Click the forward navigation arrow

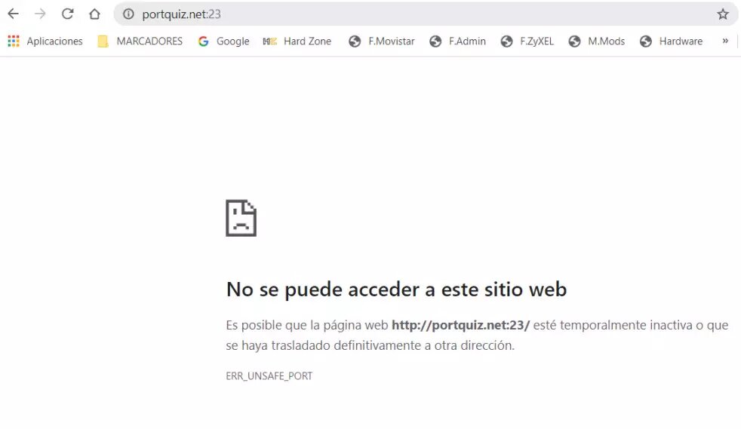(x=40, y=14)
